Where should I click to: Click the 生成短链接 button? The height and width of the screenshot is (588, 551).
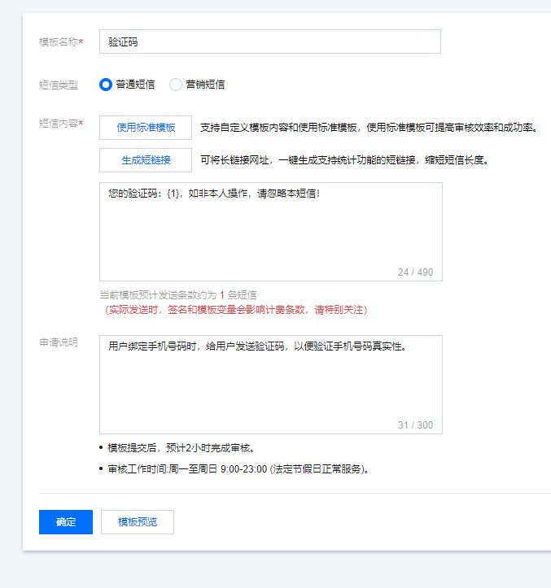point(146,160)
